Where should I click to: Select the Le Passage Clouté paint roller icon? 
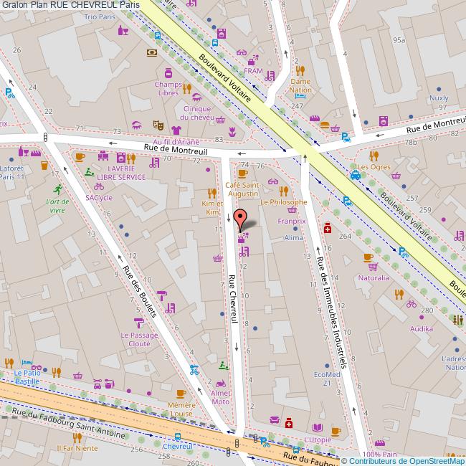[x=138, y=323]
